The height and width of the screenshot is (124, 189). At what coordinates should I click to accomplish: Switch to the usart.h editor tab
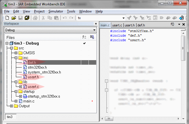click(130, 25)
